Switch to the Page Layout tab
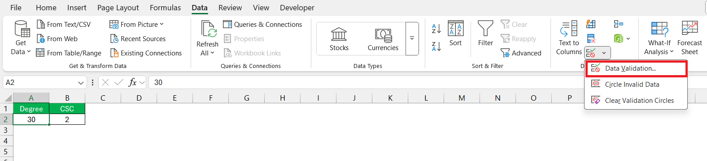 click(x=118, y=8)
